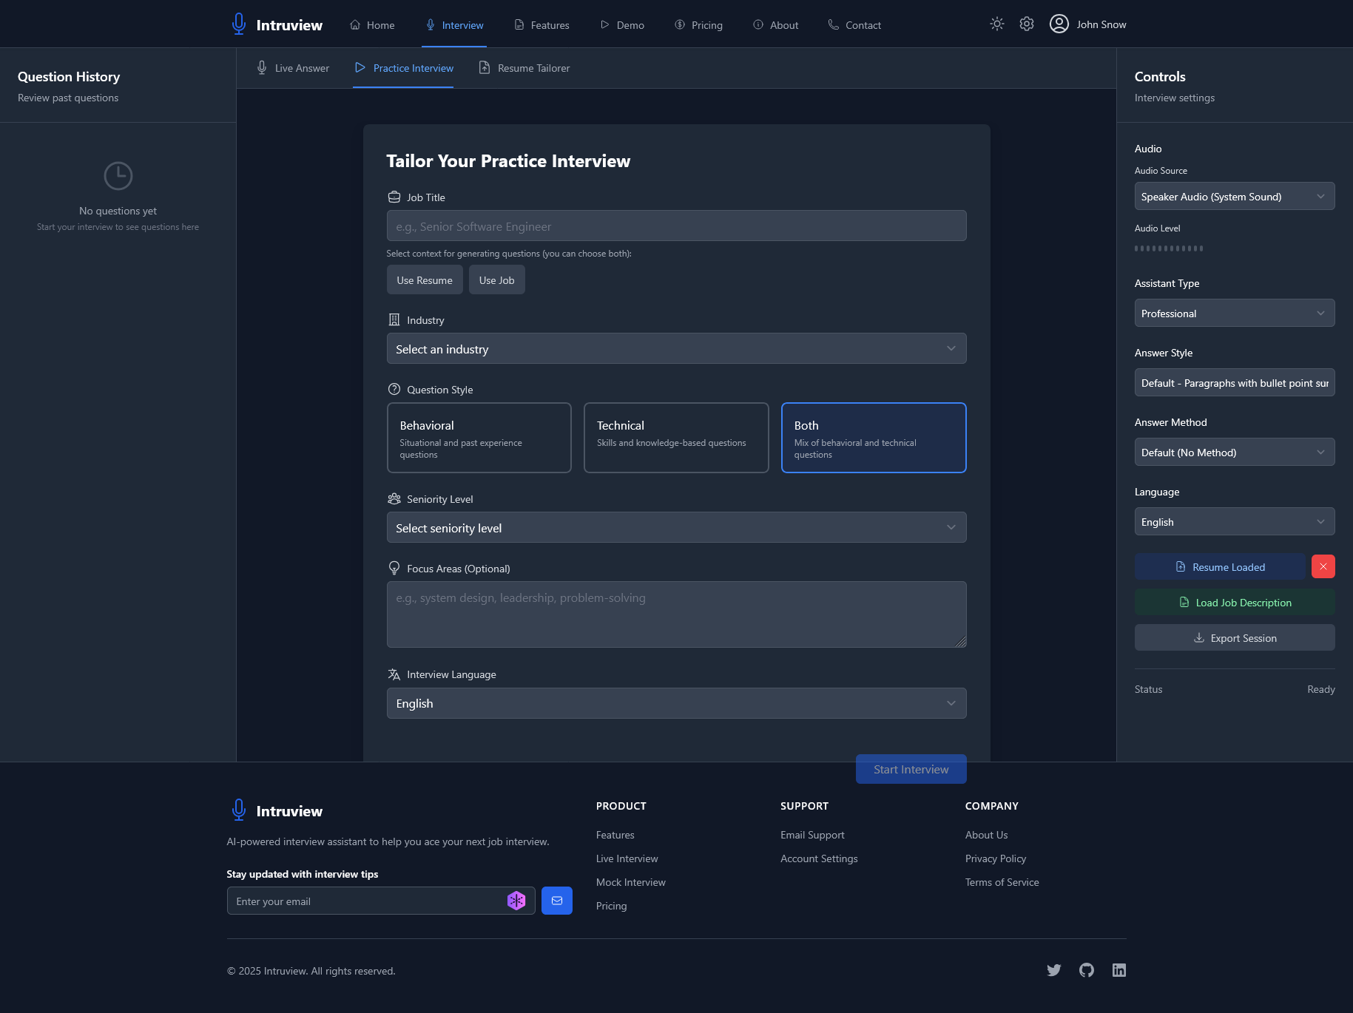The width and height of the screenshot is (1353, 1013).
Task: Open the Interview Language English dropdown
Action: [x=676, y=703]
